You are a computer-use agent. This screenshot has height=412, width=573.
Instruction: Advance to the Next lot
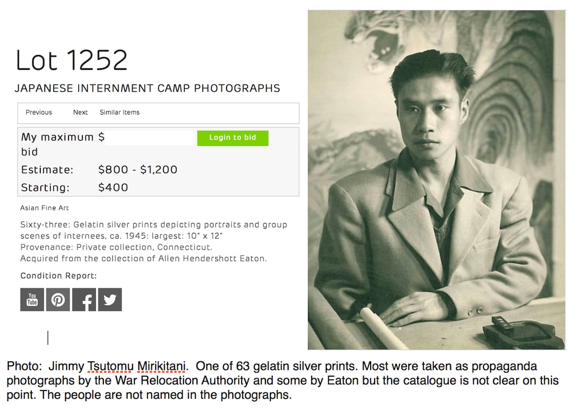pos(80,112)
